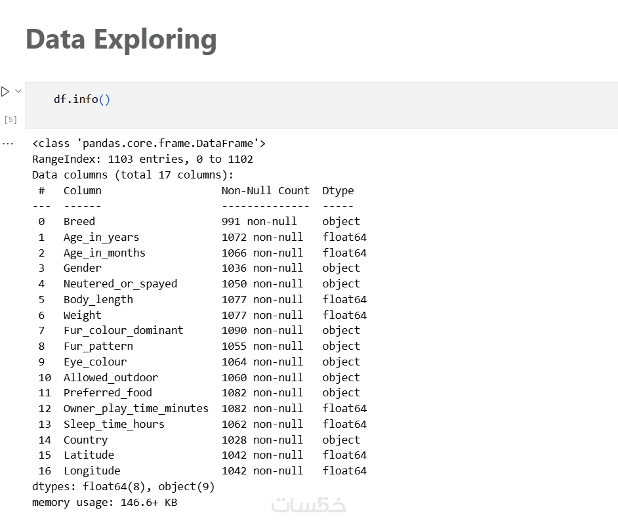The width and height of the screenshot is (618, 523).
Task: Click the execution count [5] label
Action: (x=10, y=119)
